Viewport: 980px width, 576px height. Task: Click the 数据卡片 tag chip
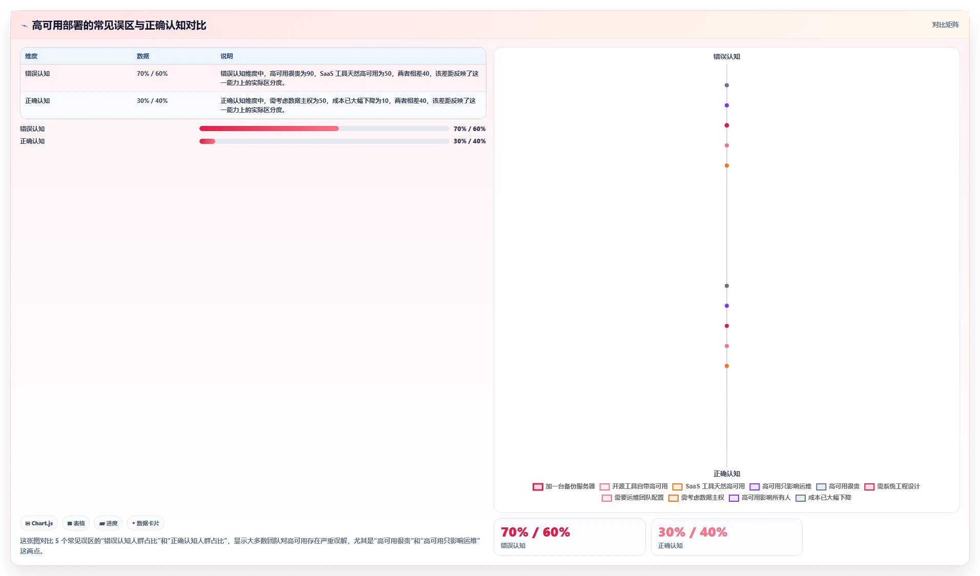pyautogui.click(x=146, y=523)
